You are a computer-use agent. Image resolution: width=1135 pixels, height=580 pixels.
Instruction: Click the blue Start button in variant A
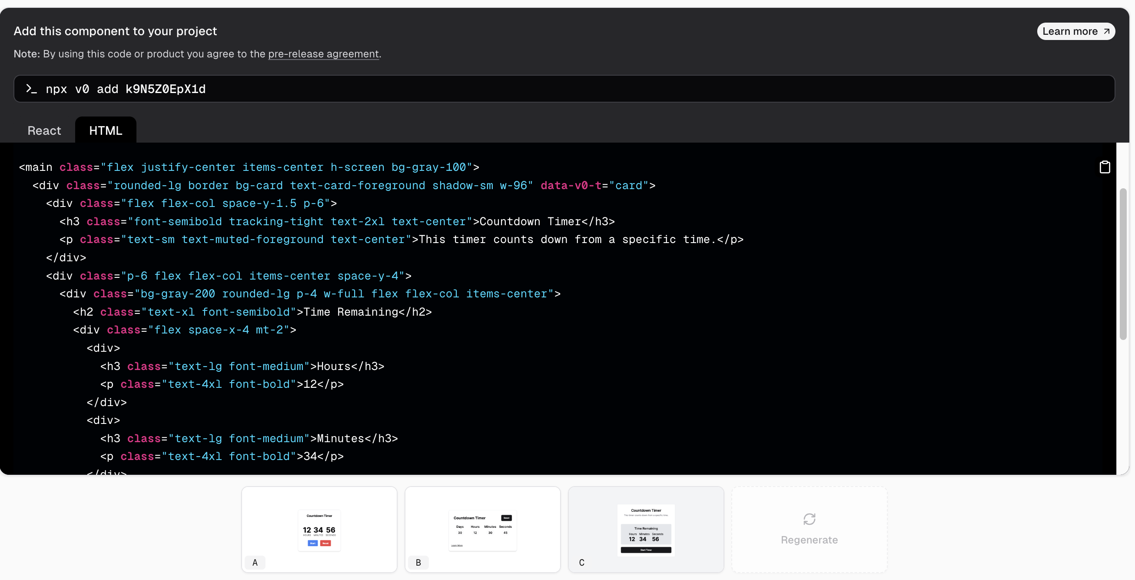tap(312, 543)
